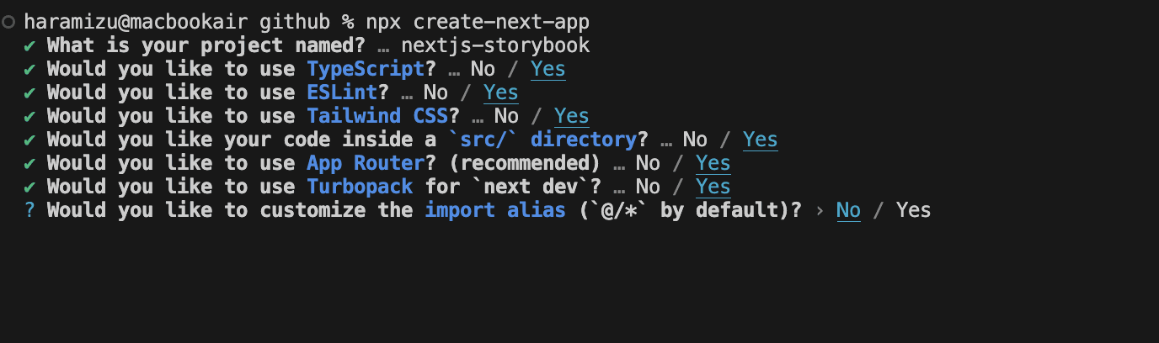
Task: Click the haramizu@macbookair prompt text
Action: pos(136,22)
